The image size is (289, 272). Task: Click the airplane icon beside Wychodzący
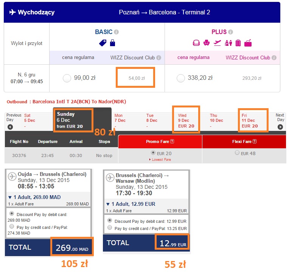tap(12, 12)
